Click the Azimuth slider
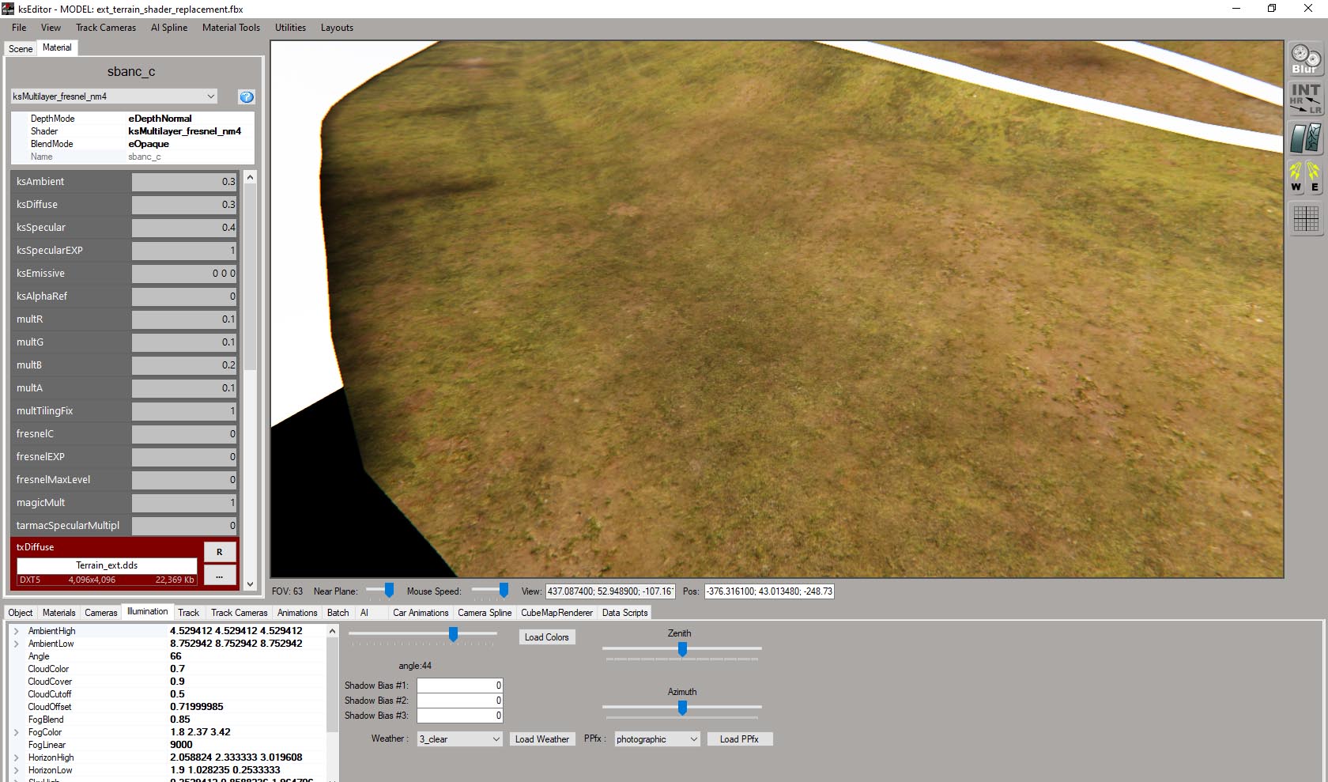The height and width of the screenshot is (782, 1328). point(681,708)
